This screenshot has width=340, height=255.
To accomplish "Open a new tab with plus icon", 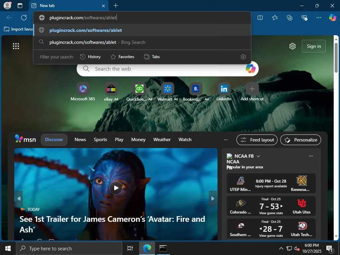I will [x=116, y=5].
